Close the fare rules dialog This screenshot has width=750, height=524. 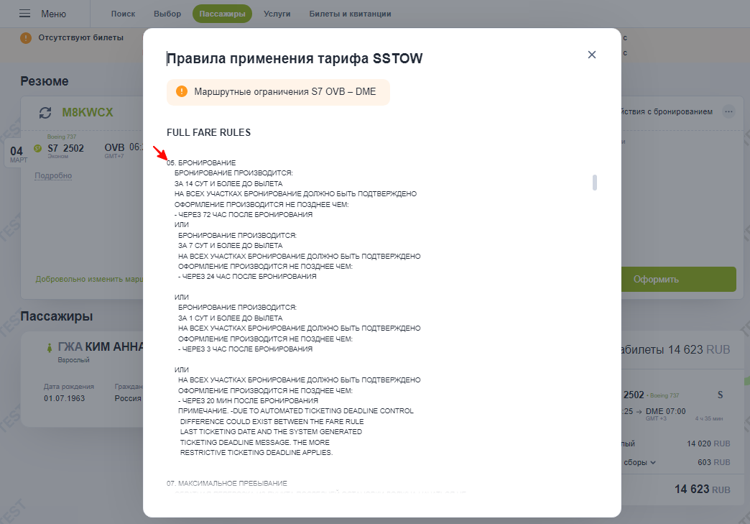[592, 55]
